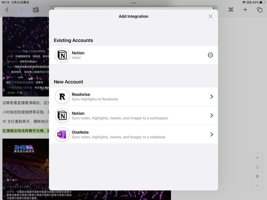Tap the battery 43% indicator
The height and width of the screenshot is (200, 267).
click(x=259, y=2)
